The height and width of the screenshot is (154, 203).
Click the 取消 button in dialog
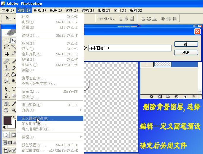(186, 52)
